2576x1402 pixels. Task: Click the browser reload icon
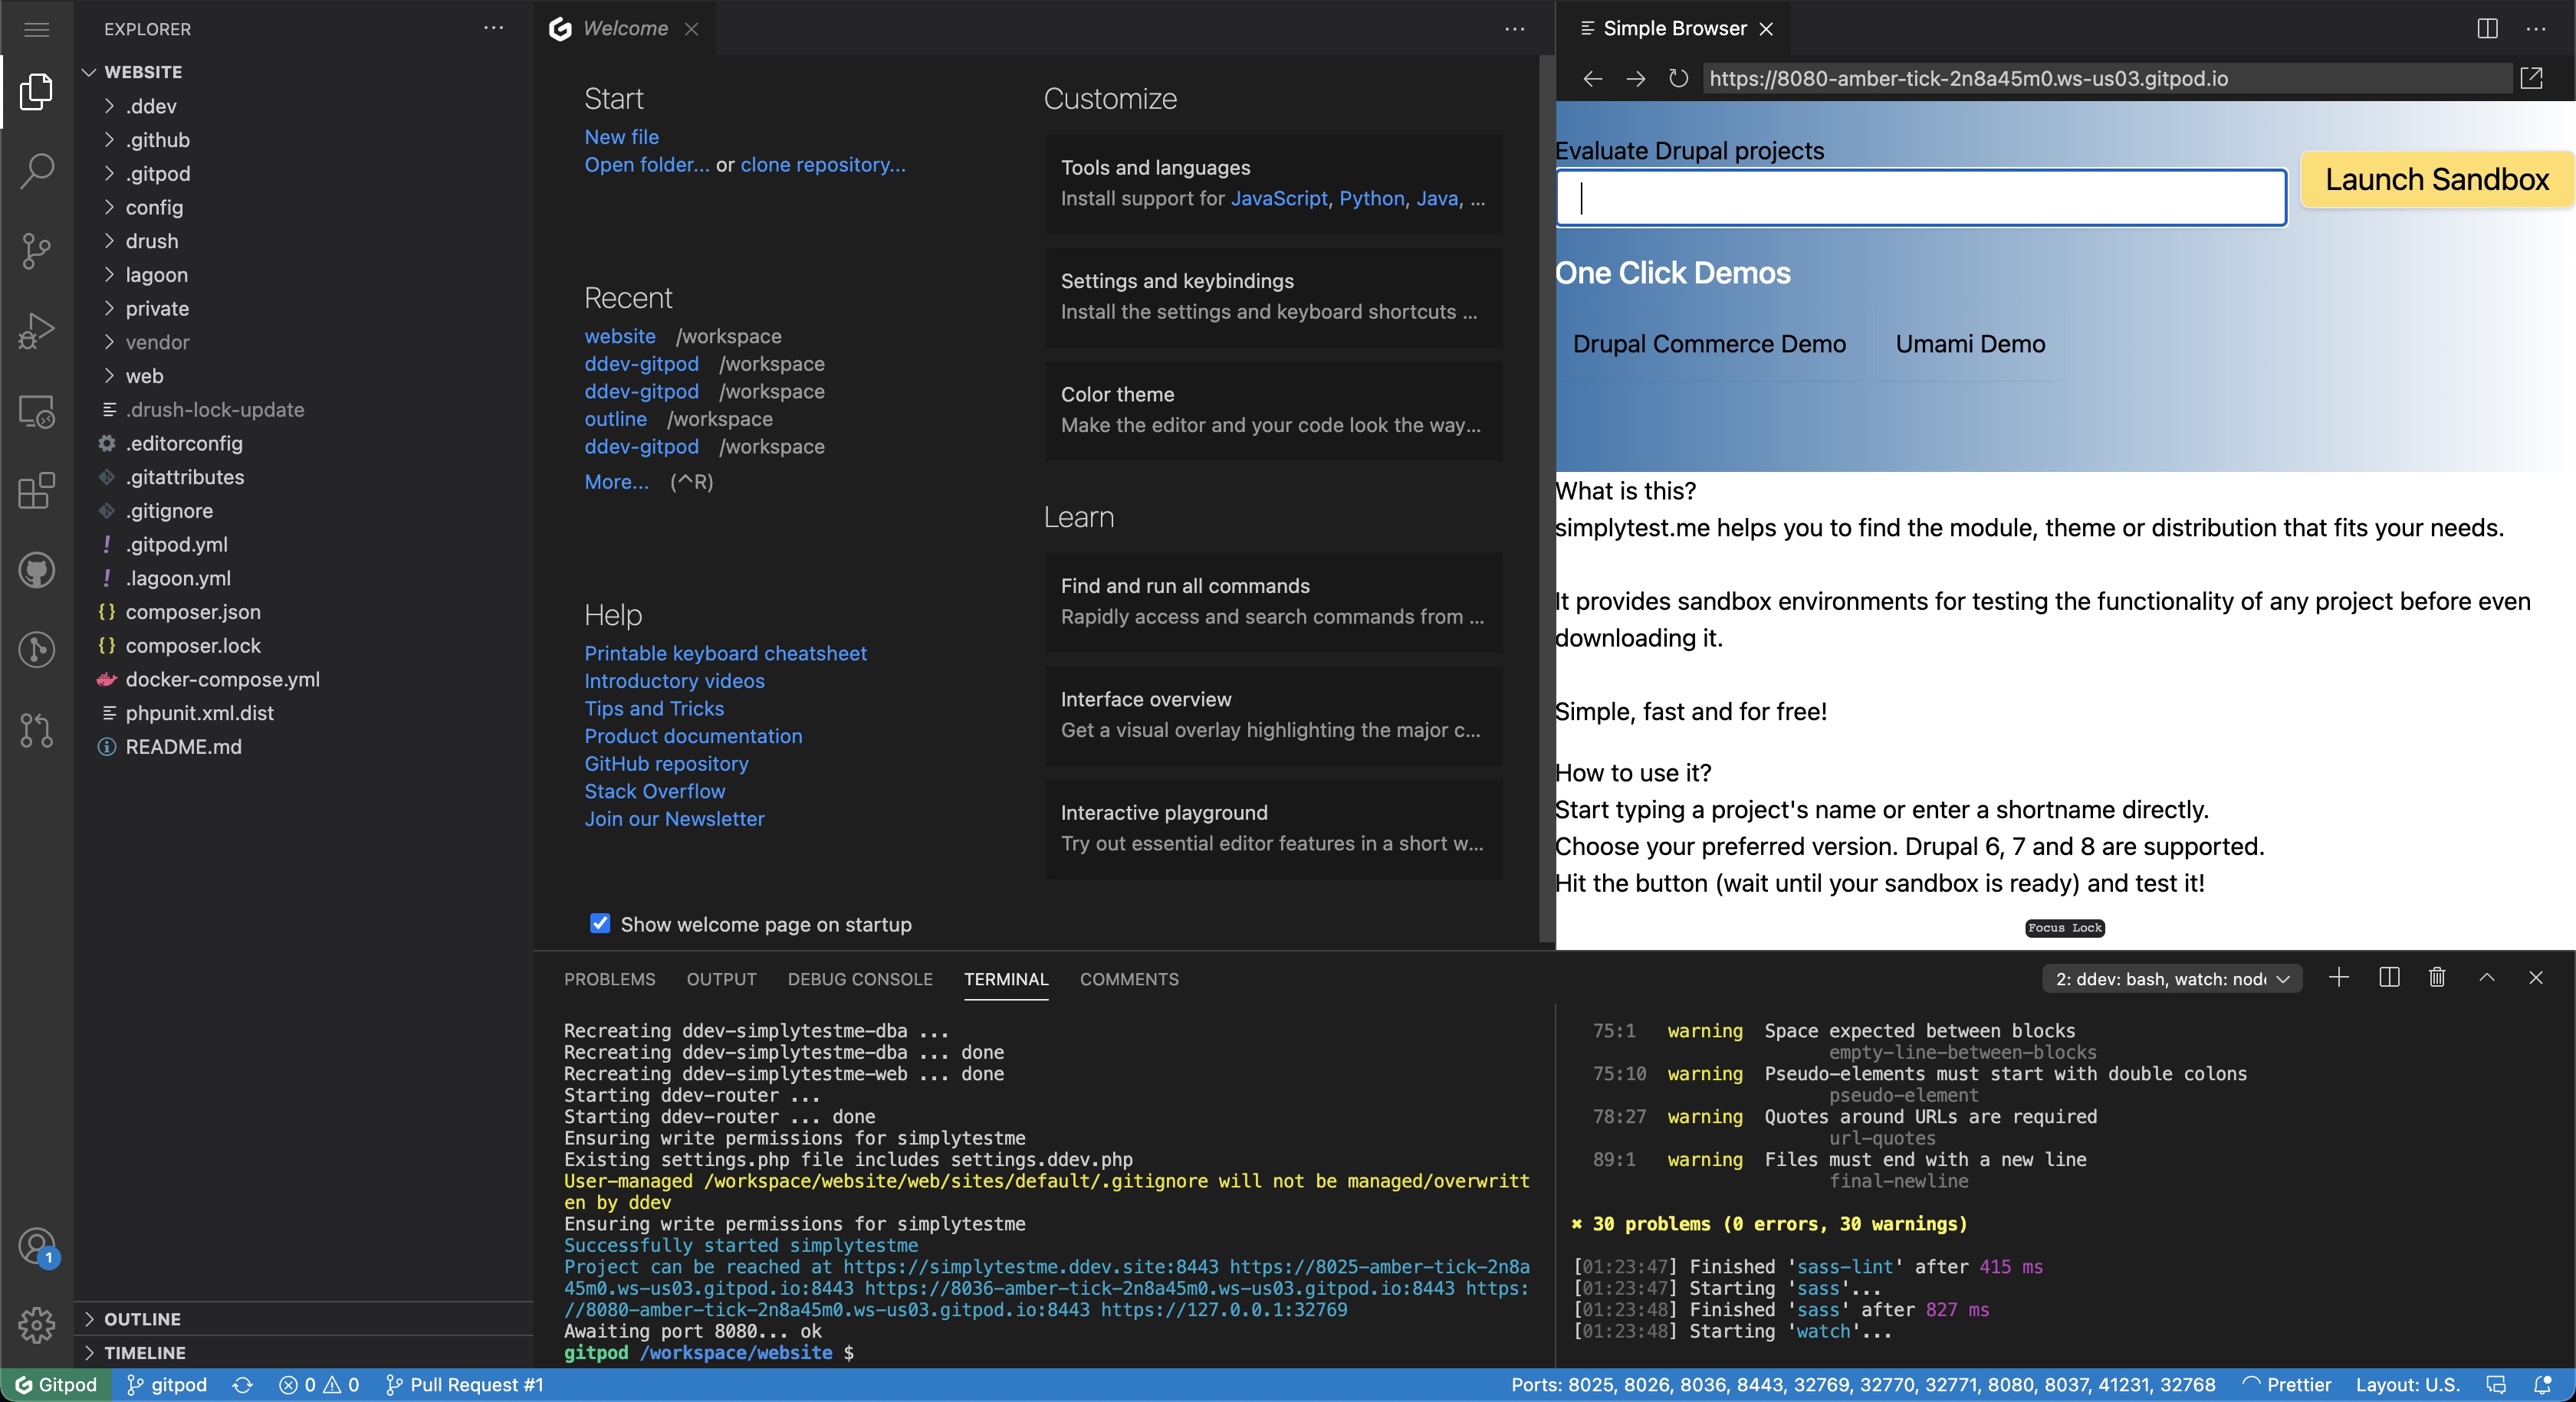tap(1678, 78)
